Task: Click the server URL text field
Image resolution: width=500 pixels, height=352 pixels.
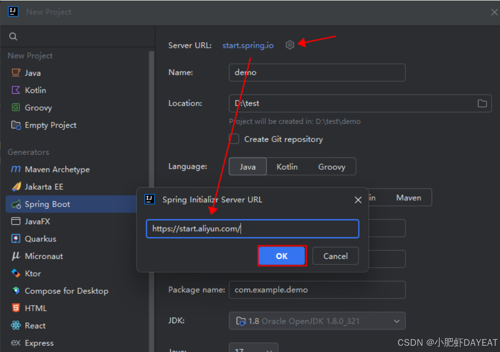Action: [253, 228]
